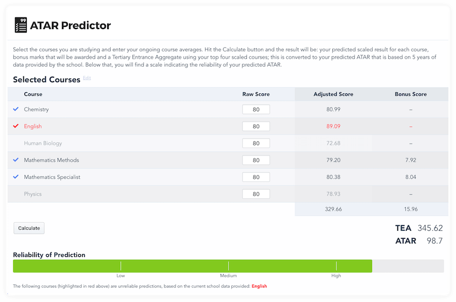The width and height of the screenshot is (456, 302).
Task: Click the English raw score input
Action: coord(256,126)
